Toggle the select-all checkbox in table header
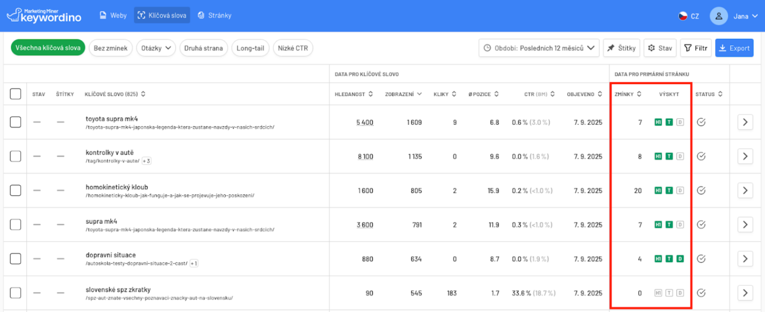Viewport: 765px width, 312px height. 15,94
